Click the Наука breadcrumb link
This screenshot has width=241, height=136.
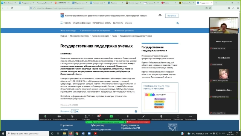click(x=114, y=36)
